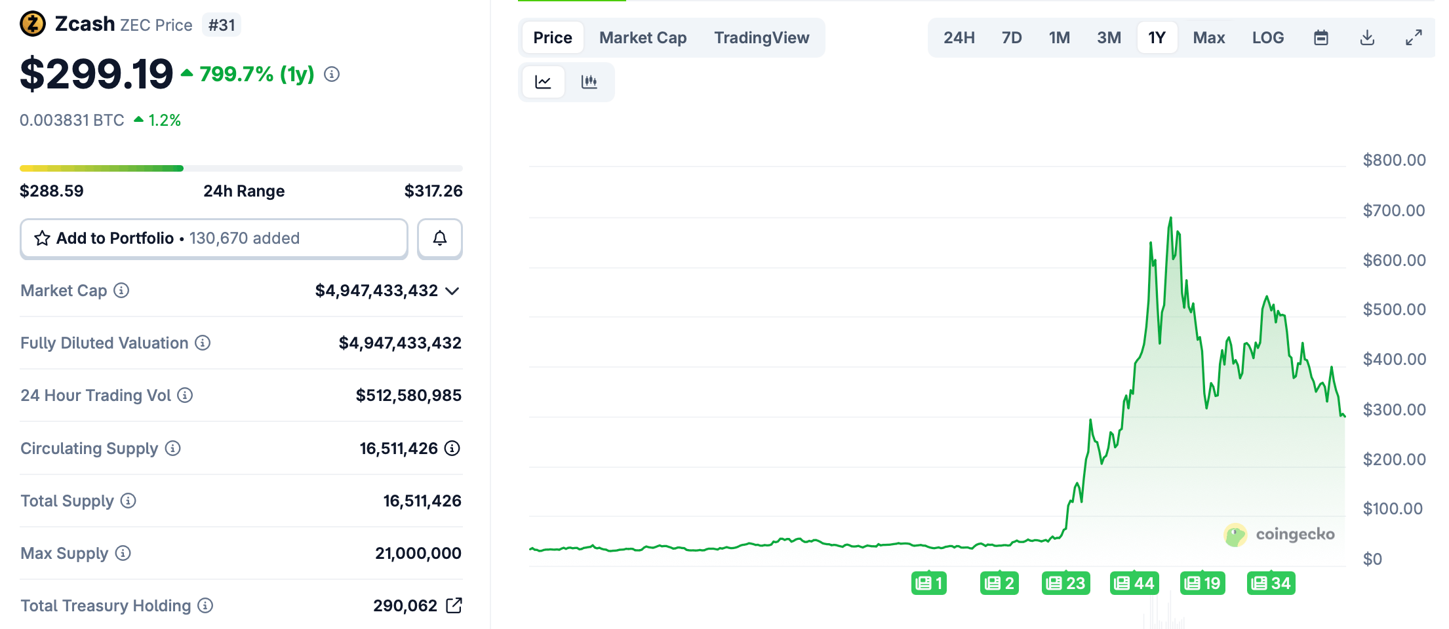1449x629 pixels.
Task: Show info for Circulating Supply value
Action: pos(452,448)
